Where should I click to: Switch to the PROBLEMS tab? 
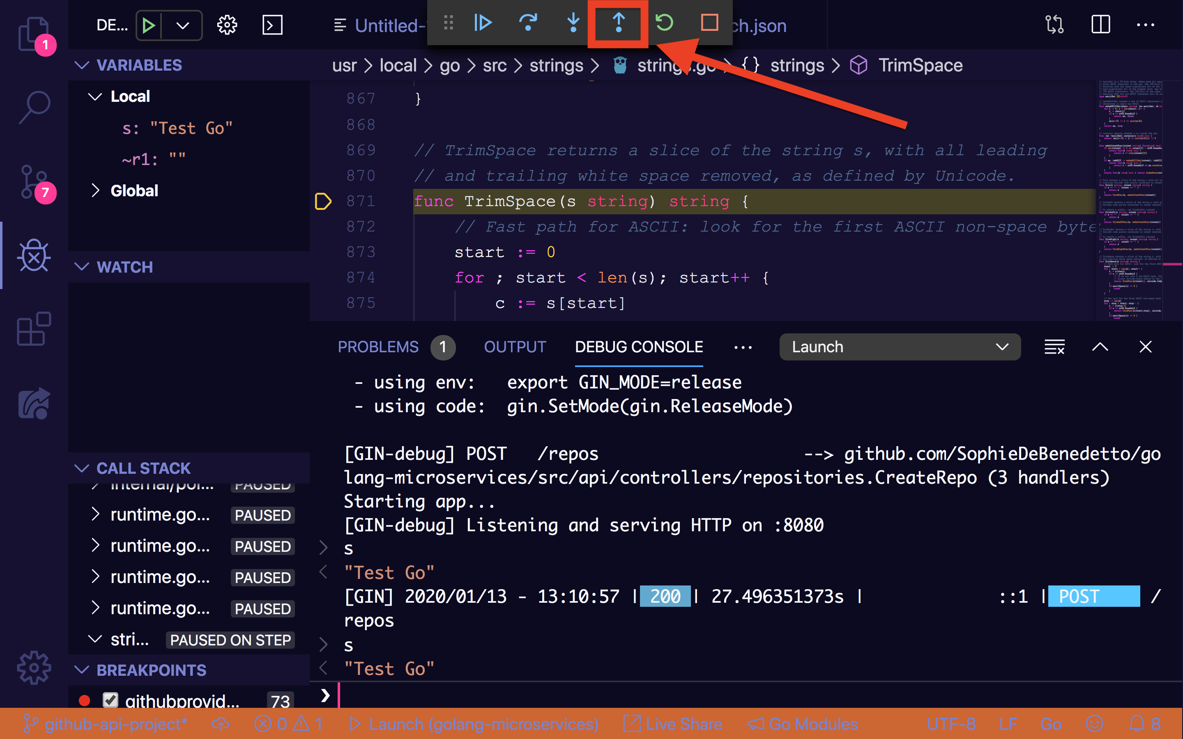point(378,347)
